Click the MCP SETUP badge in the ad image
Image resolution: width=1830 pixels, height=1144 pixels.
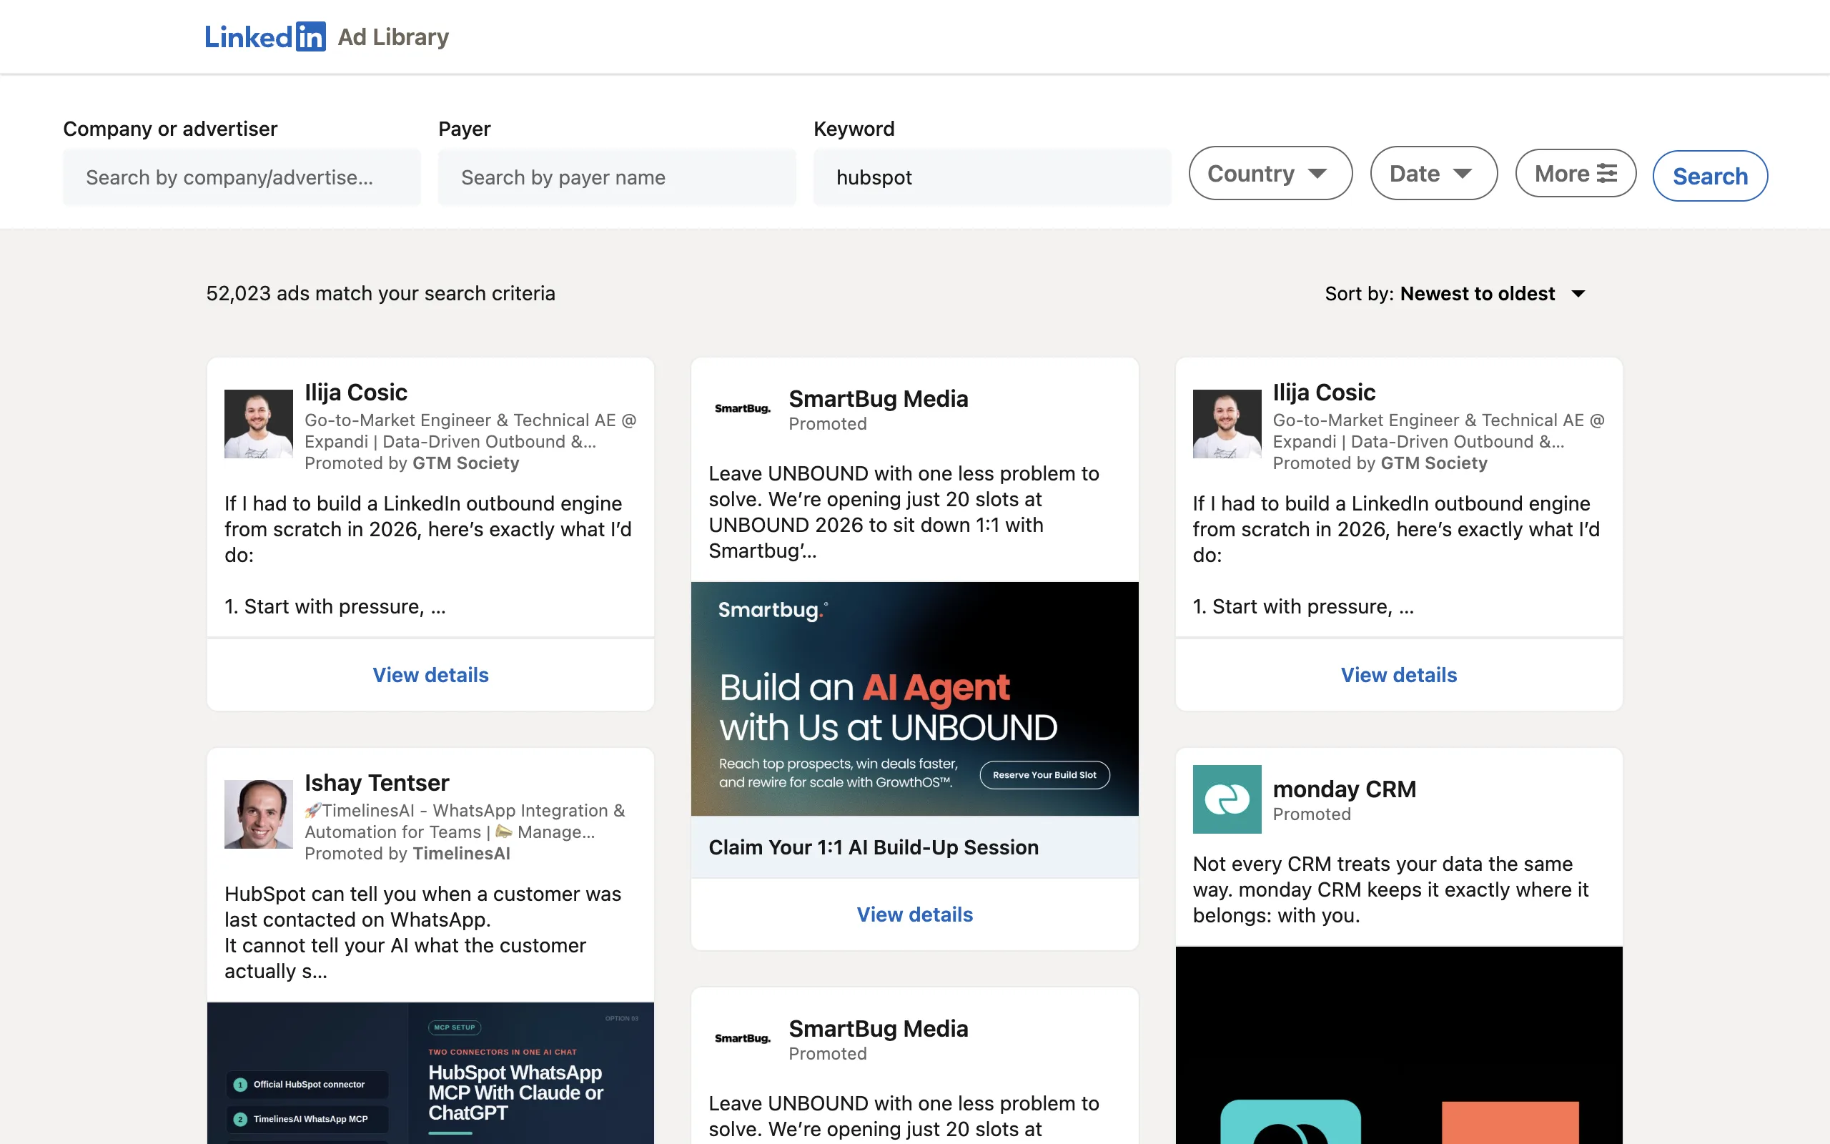pyautogui.click(x=455, y=1027)
